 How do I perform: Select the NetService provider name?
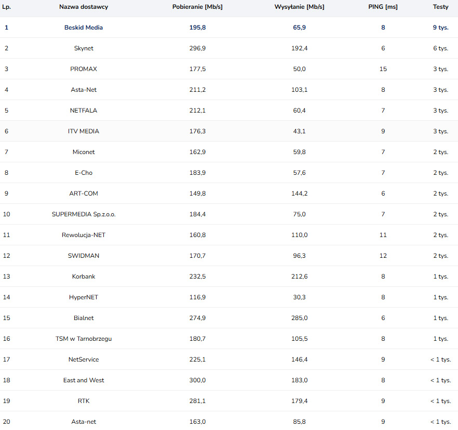coord(84,359)
